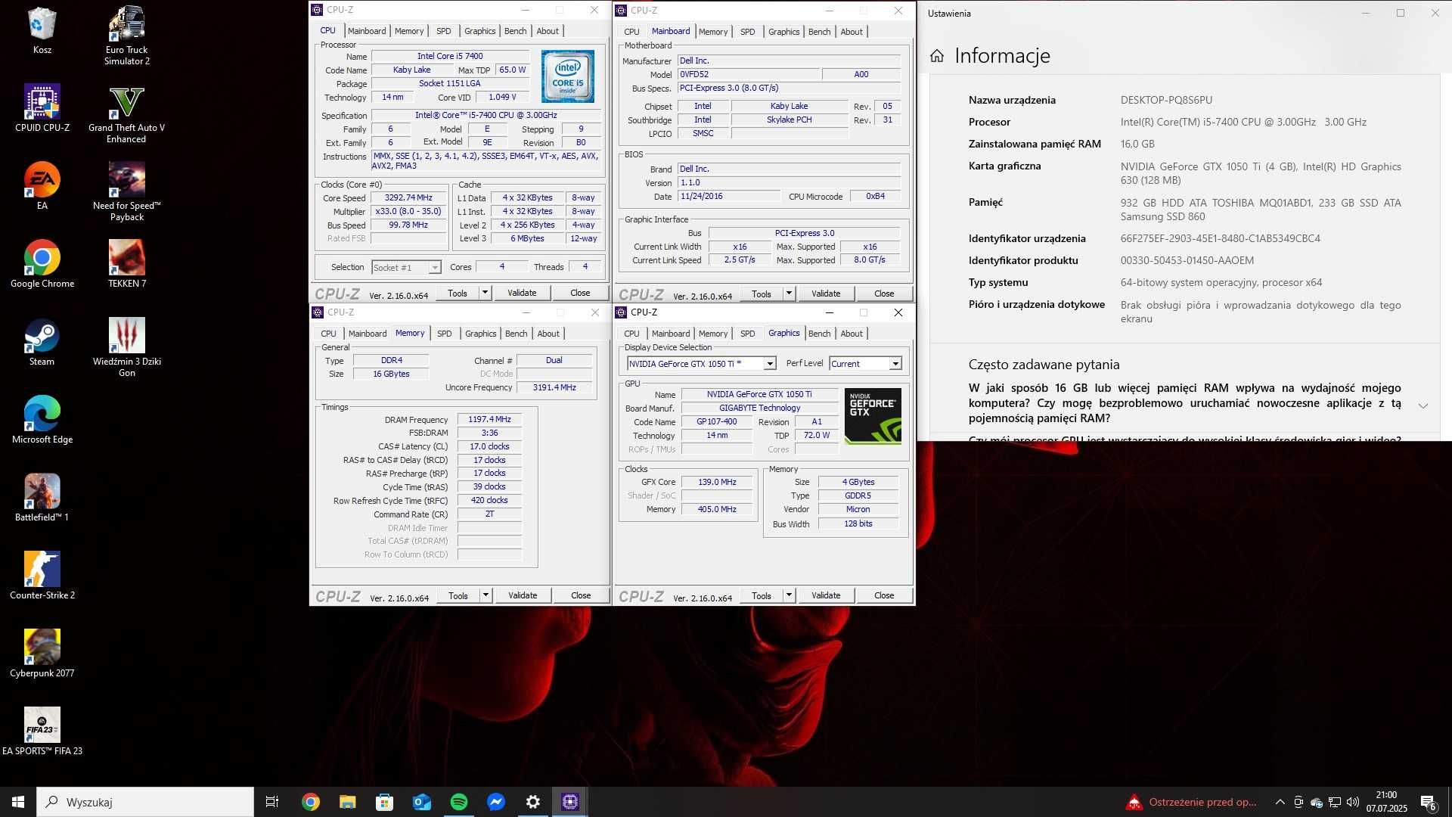Open Wiedźmin 3 Dziki Gon icon

[x=126, y=347]
